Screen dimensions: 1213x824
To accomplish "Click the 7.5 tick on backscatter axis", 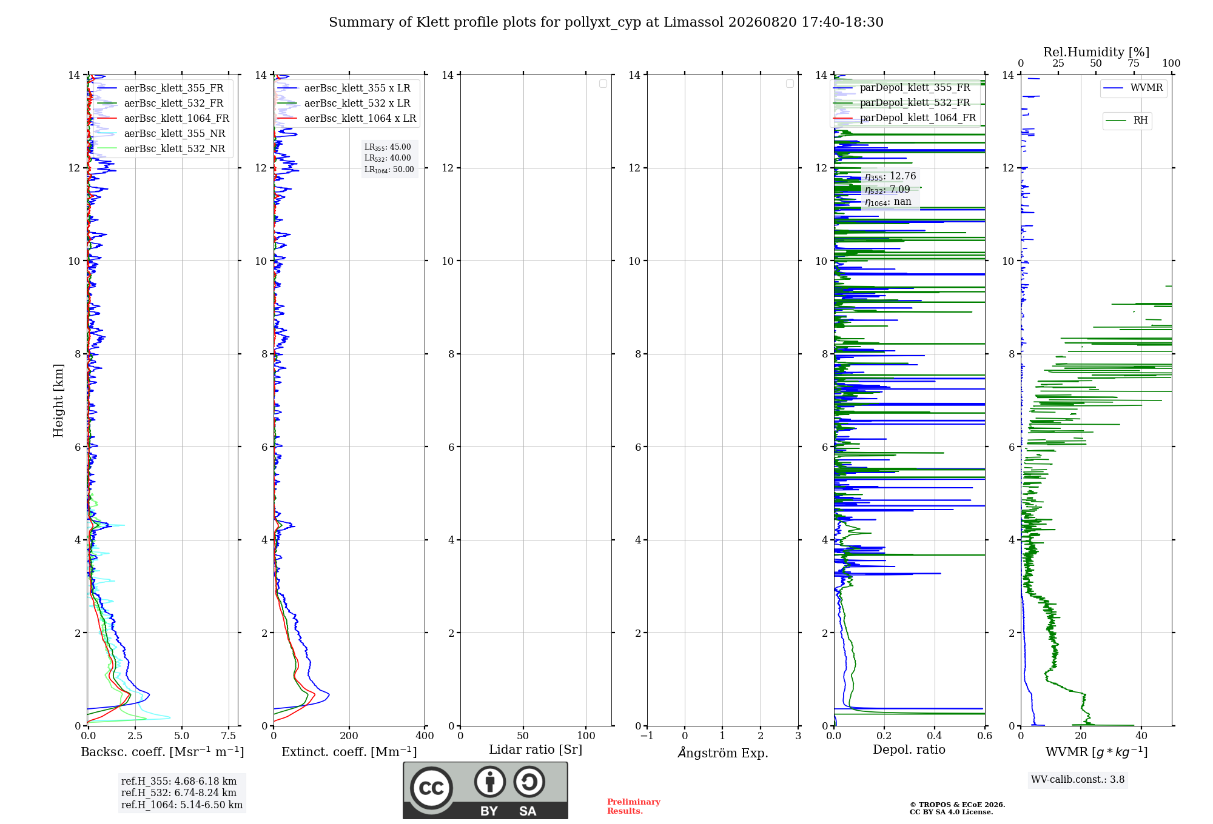I will click(229, 736).
